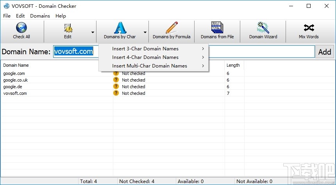Minimize the Domain Checker window
The width and height of the screenshot is (336, 185).
click(x=291, y=6)
